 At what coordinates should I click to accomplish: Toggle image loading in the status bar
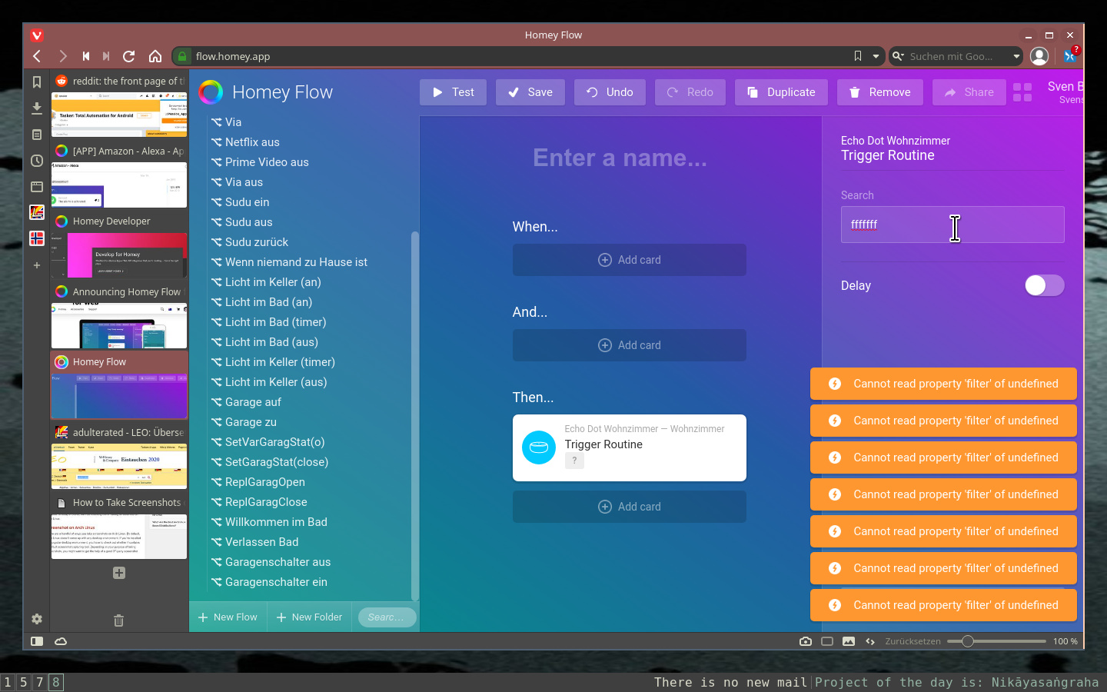[849, 641]
